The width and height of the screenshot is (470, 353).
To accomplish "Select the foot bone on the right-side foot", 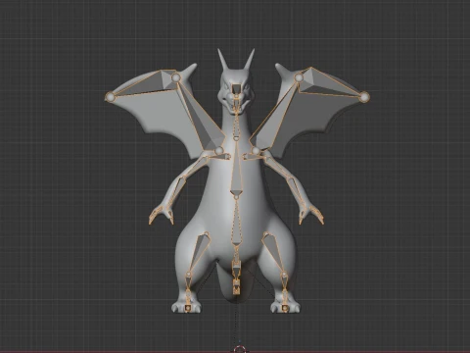I will point(285,307).
